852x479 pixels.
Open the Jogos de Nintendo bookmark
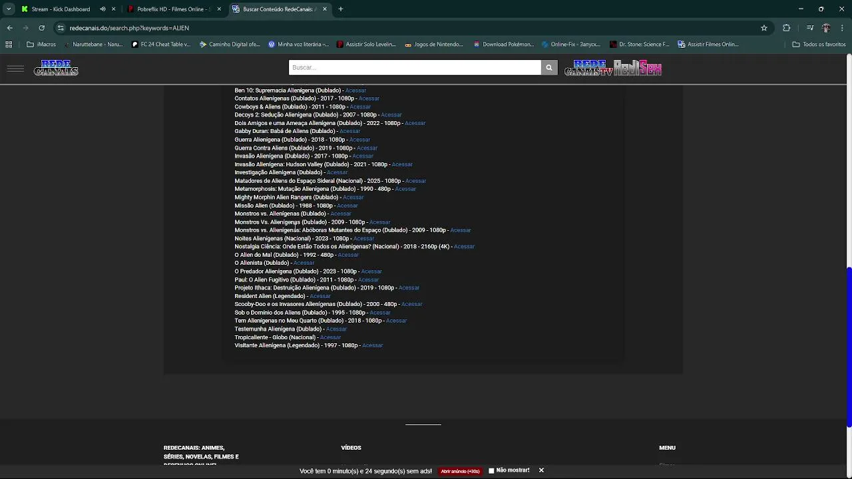coord(434,45)
